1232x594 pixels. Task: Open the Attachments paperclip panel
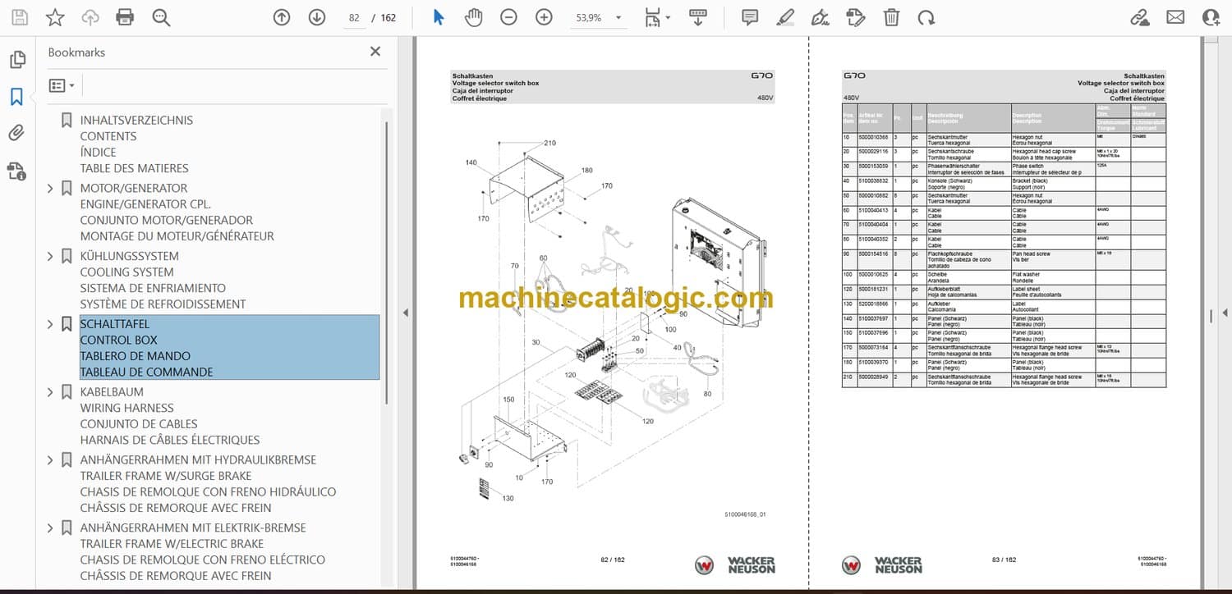16,133
